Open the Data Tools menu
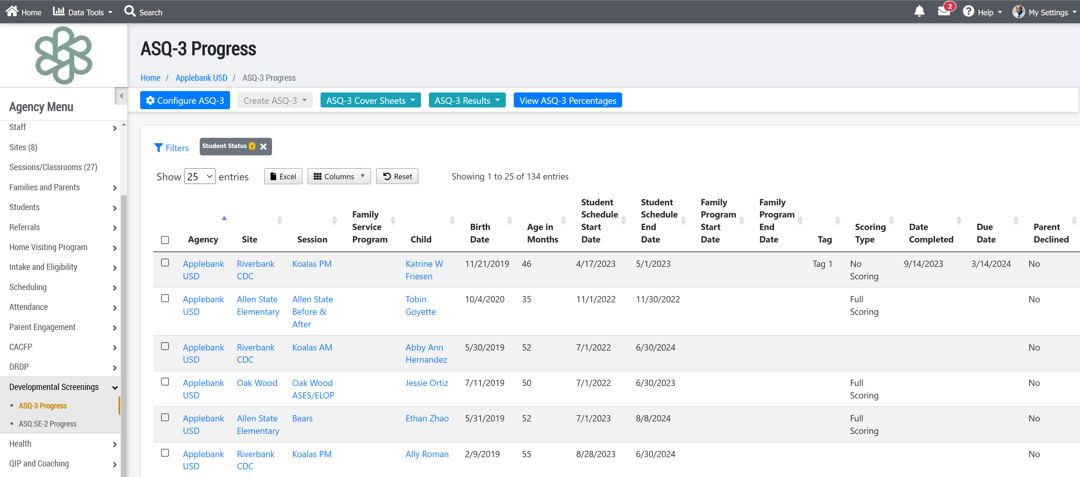Screen dimensions: 1080x477 coord(83,12)
